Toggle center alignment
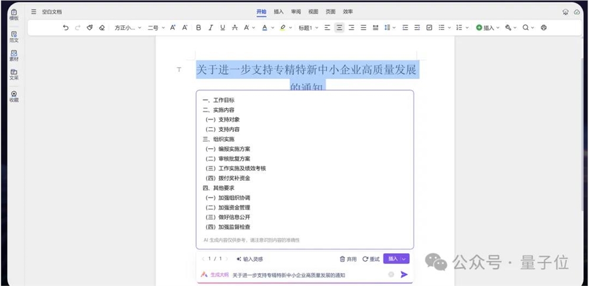589x286 pixels. [339, 28]
